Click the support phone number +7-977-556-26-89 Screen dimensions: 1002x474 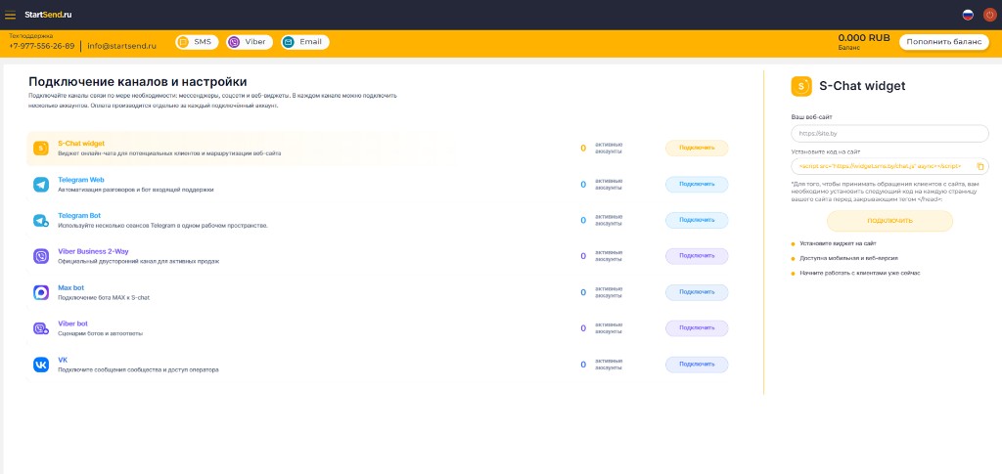coord(41,46)
